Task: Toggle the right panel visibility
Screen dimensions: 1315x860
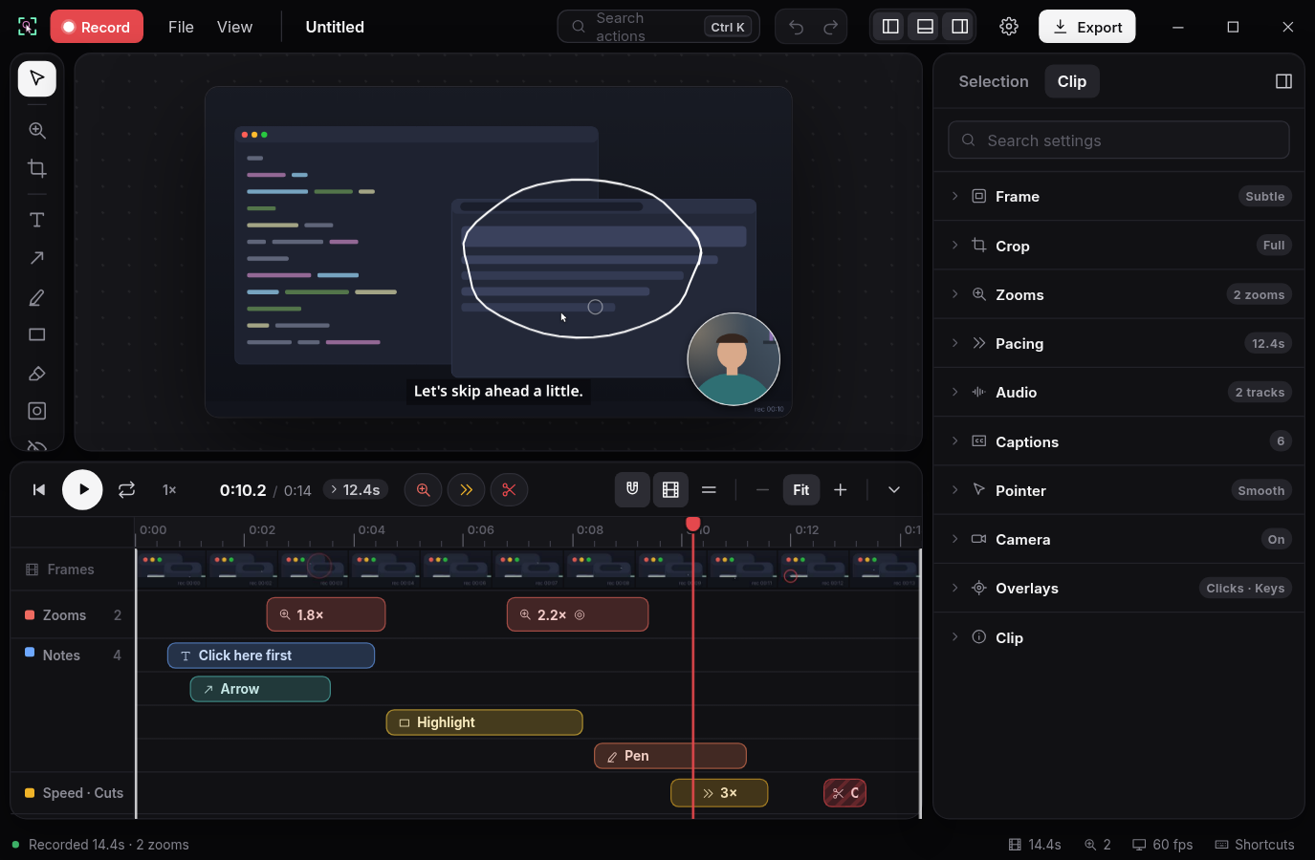Action: pyautogui.click(x=959, y=27)
